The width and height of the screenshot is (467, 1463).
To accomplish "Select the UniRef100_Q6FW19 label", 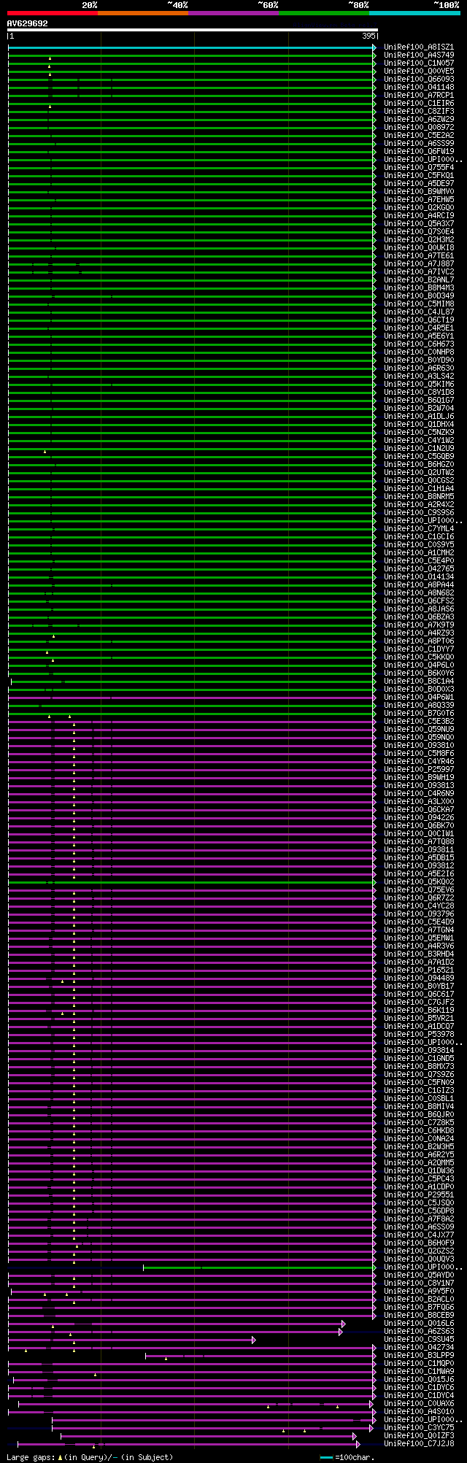I will (x=419, y=152).
